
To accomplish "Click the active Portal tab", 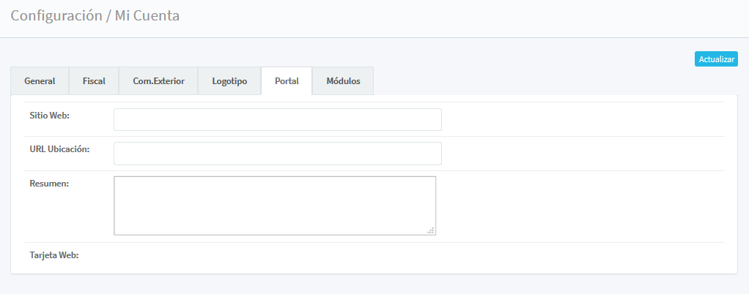I will pos(287,81).
